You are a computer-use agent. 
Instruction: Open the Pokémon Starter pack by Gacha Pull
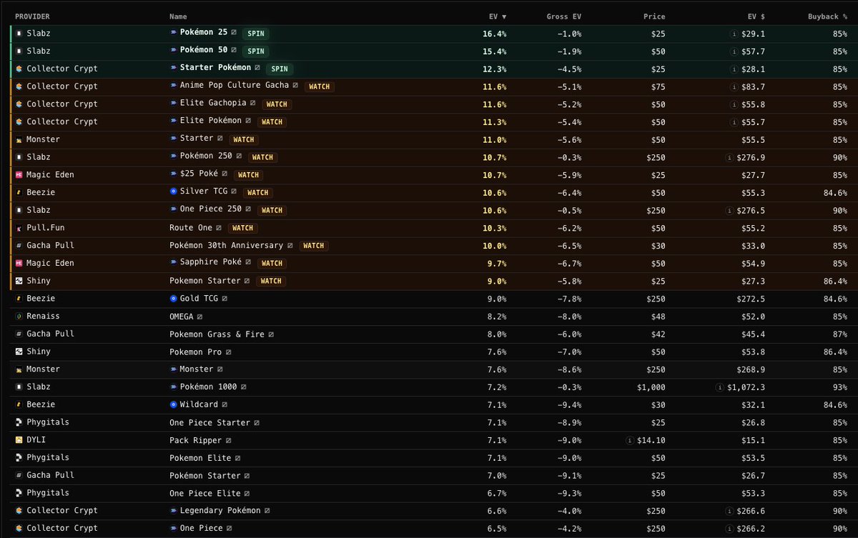(205, 475)
